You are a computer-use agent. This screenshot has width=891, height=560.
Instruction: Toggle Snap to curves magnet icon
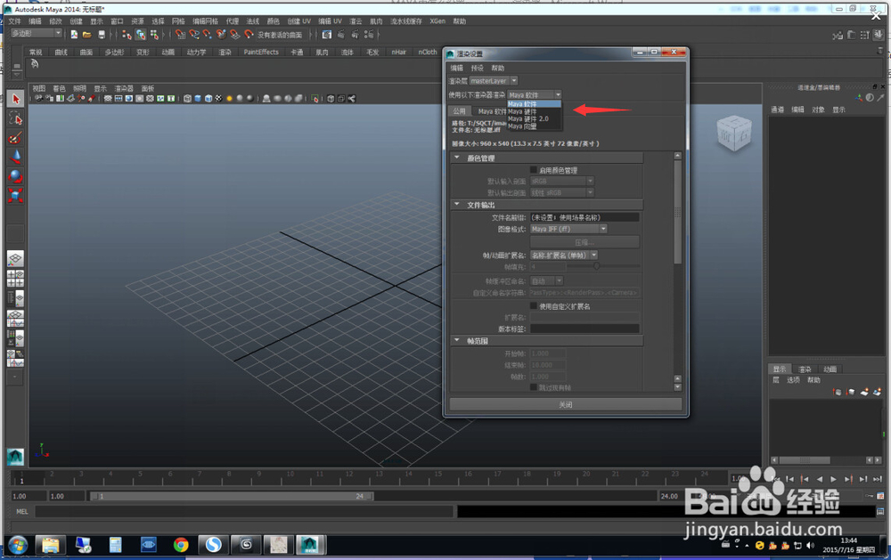[x=193, y=35]
